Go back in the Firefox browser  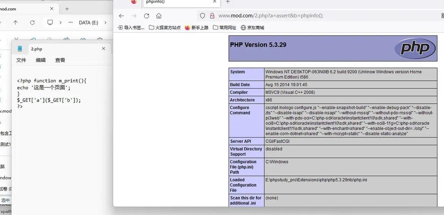(x=121, y=16)
